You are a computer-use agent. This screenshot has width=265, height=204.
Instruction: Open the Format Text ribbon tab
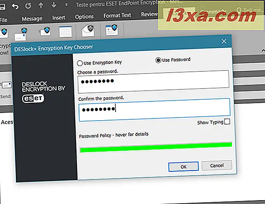(117, 15)
